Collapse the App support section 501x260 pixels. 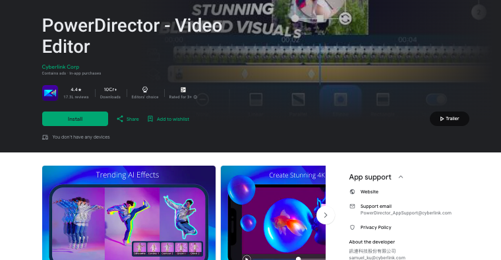[x=401, y=177]
